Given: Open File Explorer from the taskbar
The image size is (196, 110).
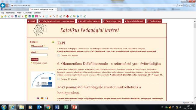Looking at the screenshot, I should click(22, 107).
